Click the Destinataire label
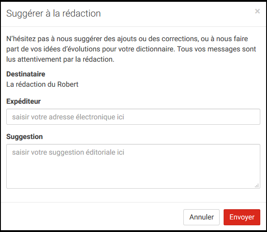267x232 pixels. click(25, 74)
